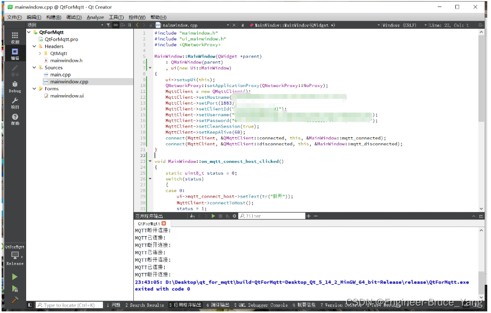Collapse the Forms folder
Image resolution: width=491 pixels, height=313 pixels.
tap(34, 89)
